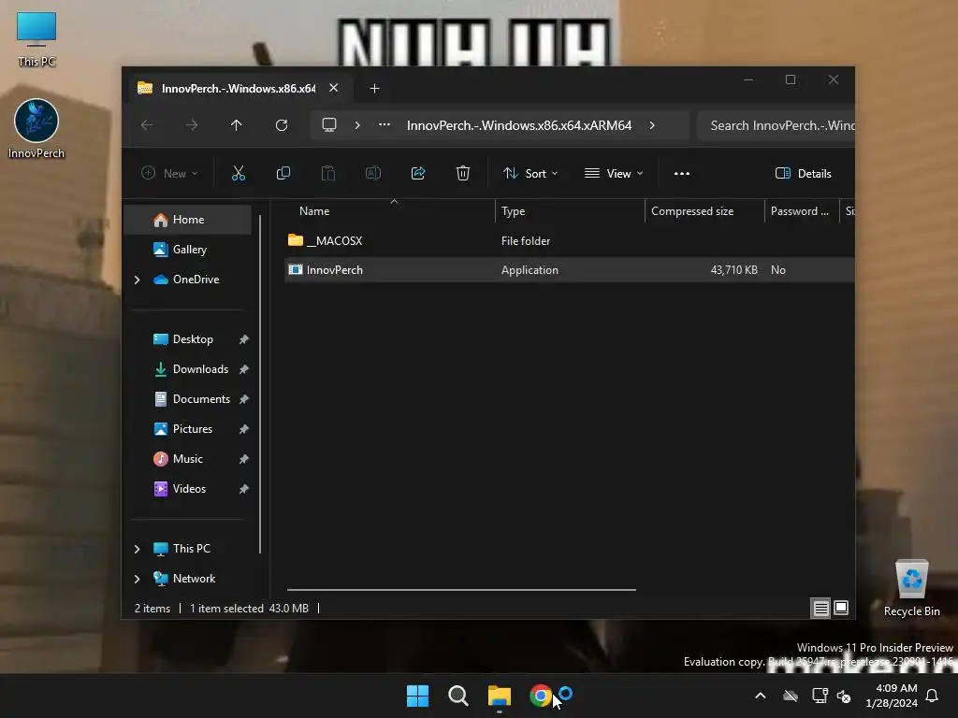Open pinned Documents folder
Screen dimensions: 958x718
(188, 398)
